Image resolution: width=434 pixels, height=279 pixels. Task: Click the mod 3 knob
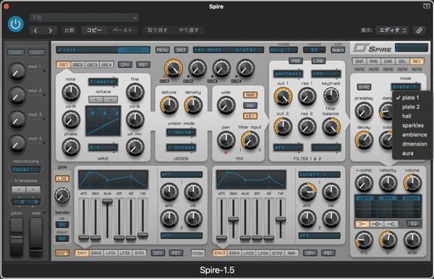[17, 119]
